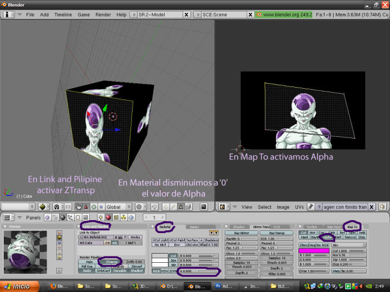Open the Render menu
The image size is (390, 292).
(x=103, y=15)
